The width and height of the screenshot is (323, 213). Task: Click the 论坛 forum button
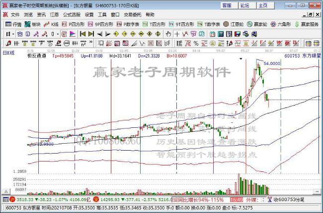[x=247, y=5]
